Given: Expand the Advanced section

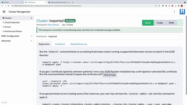Looking at the screenshot, I should (17, 41).
